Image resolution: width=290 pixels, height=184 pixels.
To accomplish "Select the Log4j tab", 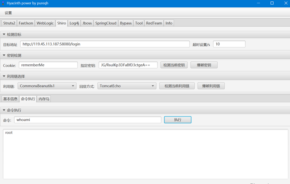I will pos(75,23).
